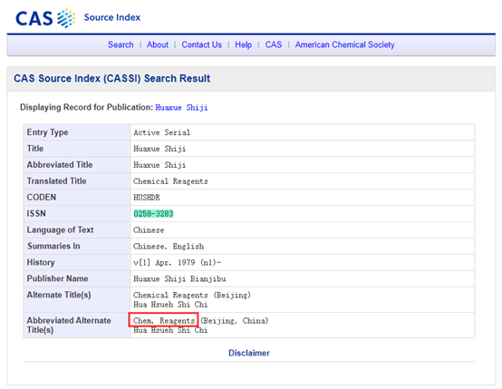Click the CAS logo icon
Viewport: 502px width, 389px height.
[x=45, y=18]
